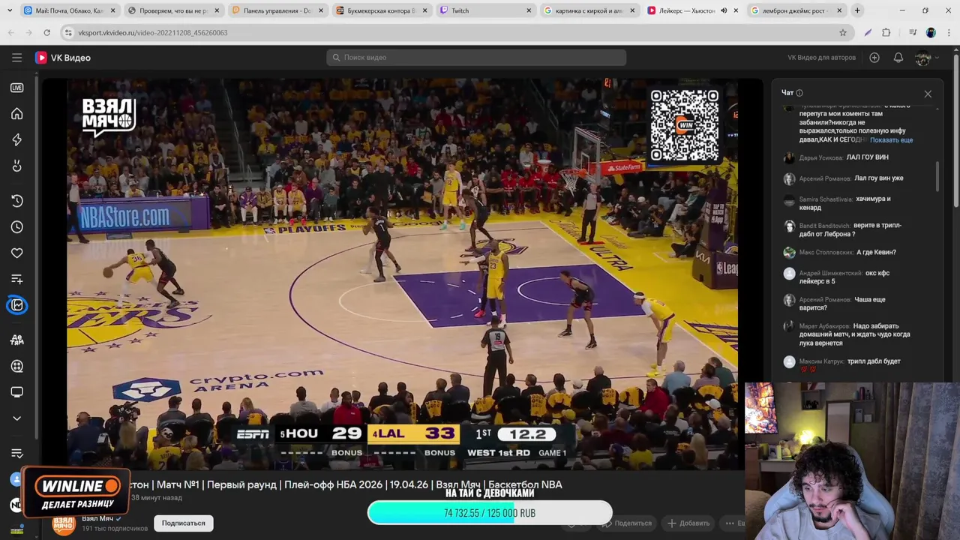
Task: Click the video search field
Action: pos(476,57)
